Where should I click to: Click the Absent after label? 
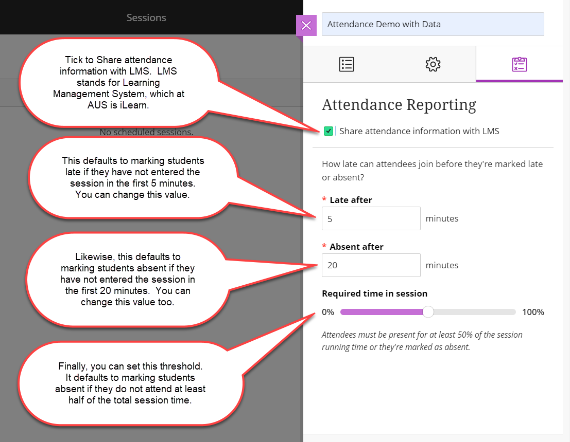(x=356, y=247)
